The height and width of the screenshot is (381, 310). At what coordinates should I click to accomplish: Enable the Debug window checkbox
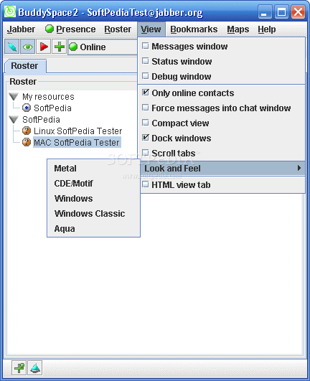tap(145, 76)
